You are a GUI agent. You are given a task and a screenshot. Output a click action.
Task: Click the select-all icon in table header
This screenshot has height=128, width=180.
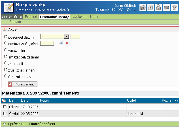(4, 100)
